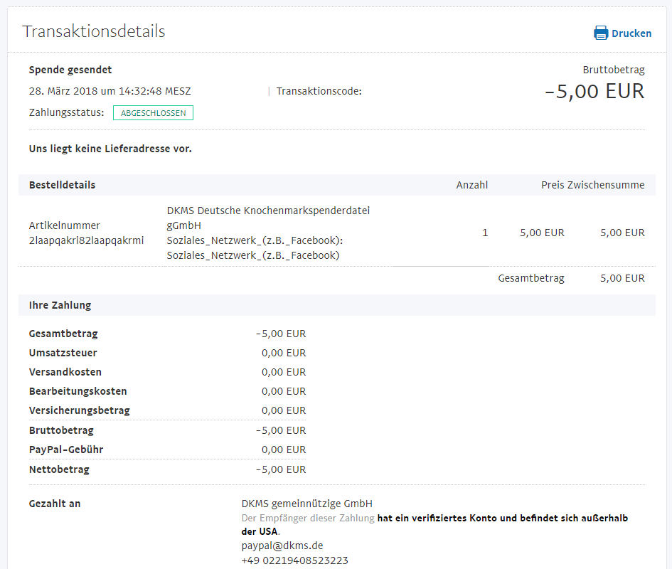Select the Transaktionsdetails page heading
This screenshot has width=672, height=569.
93,31
